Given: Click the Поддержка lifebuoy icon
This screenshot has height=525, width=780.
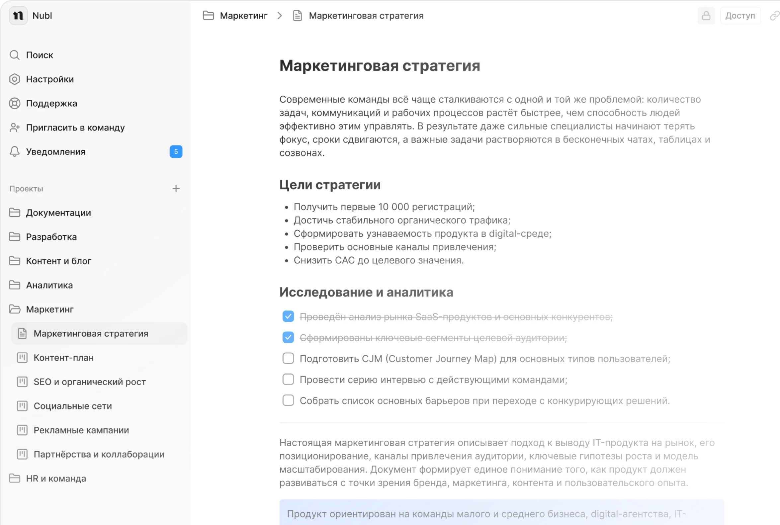Looking at the screenshot, I should pos(14,103).
